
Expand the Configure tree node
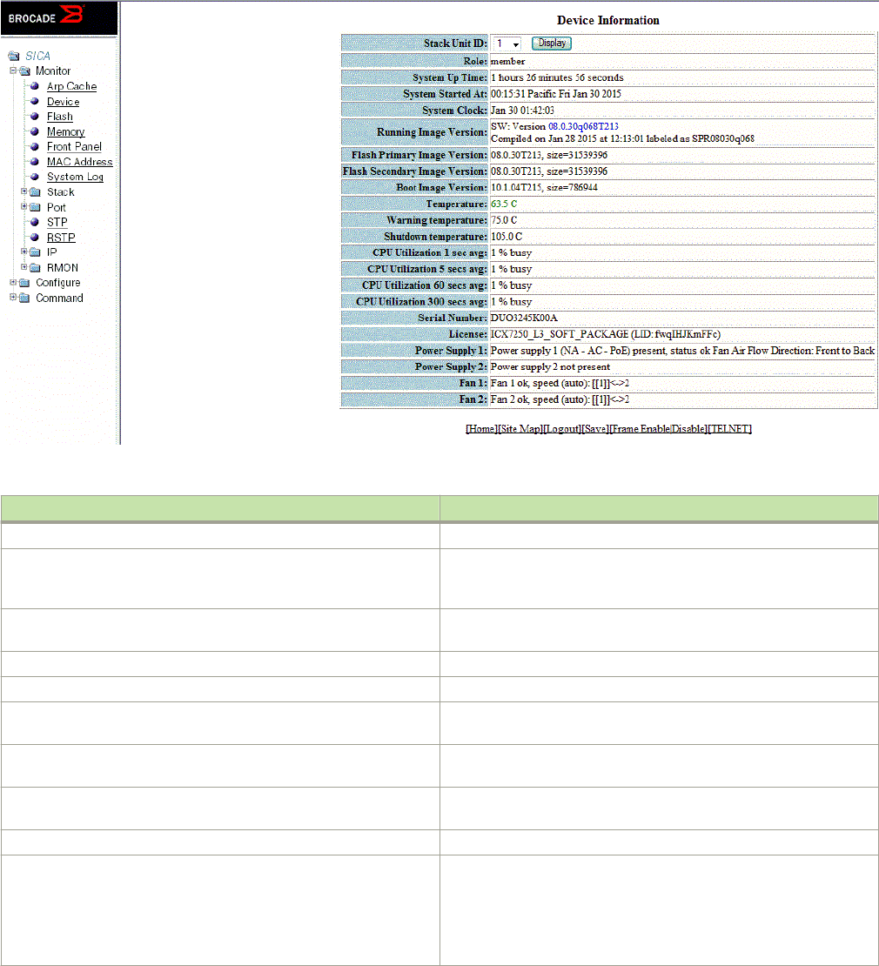pyautogui.click(x=13, y=282)
